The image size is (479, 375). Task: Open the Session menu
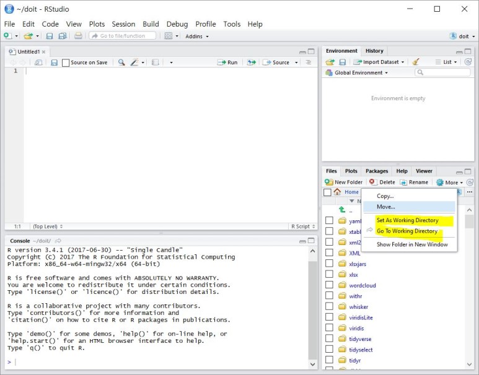point(123,24)
